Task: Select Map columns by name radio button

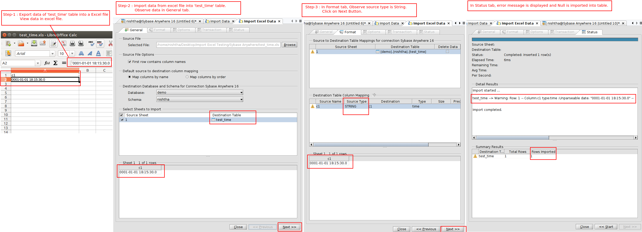Action: coord(130,77)
